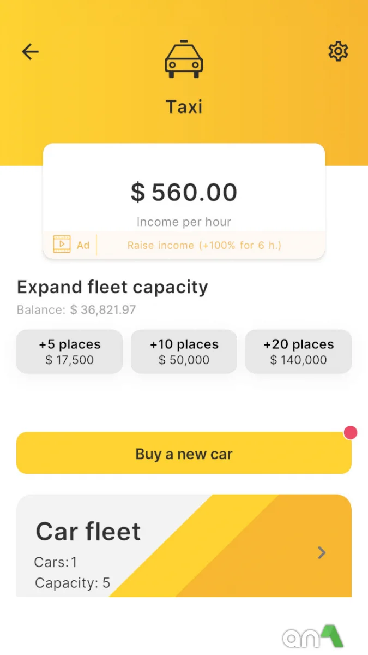The width and height of the screenshot is (368, 655).
Task: Select the Cars: 1 line
Action: point(56,562)
